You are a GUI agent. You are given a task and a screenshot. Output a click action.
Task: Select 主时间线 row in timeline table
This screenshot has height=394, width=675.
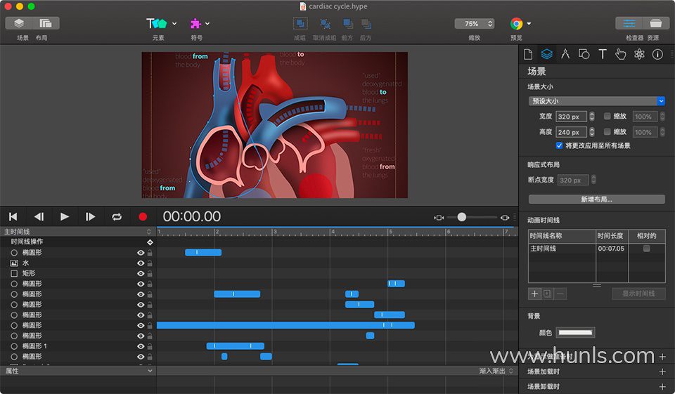pos(562,249)
